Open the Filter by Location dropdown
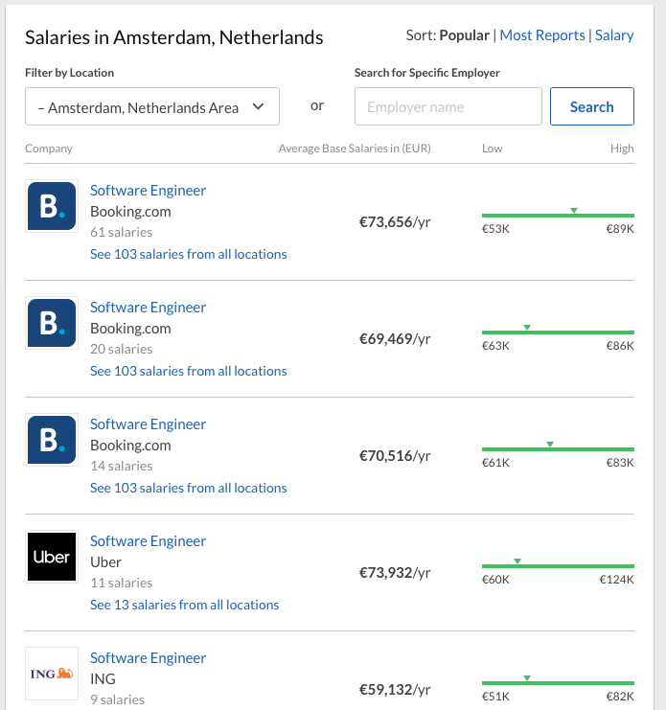666x710 pixels. point(151,107)
